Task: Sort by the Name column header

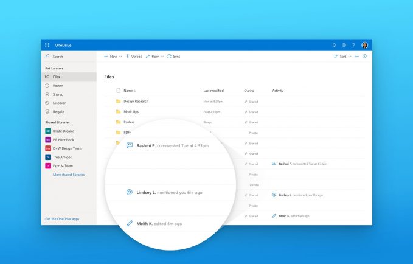Action: click(130, 91)
